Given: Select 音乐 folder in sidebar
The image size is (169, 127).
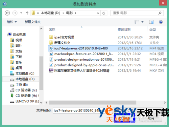Looking at the screenshot, I should point(16,62).
